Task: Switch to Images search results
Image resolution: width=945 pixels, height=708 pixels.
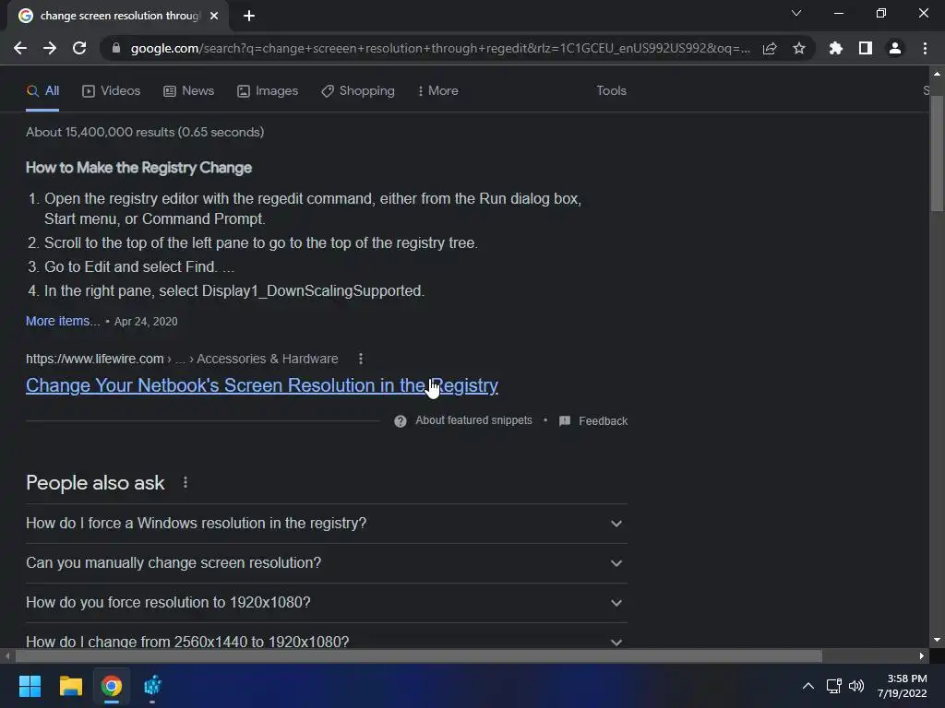Action: click(x=268, y=91)
